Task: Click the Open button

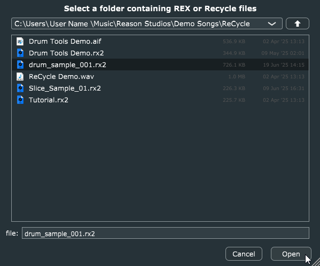Action: pyautogui.click(x=291, y=254)
